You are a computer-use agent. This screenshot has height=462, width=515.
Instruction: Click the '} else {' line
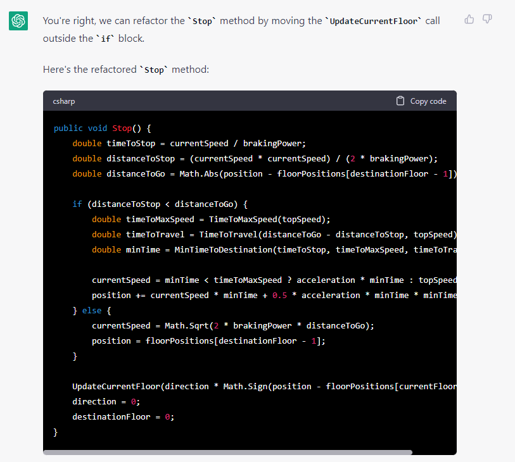92,310
